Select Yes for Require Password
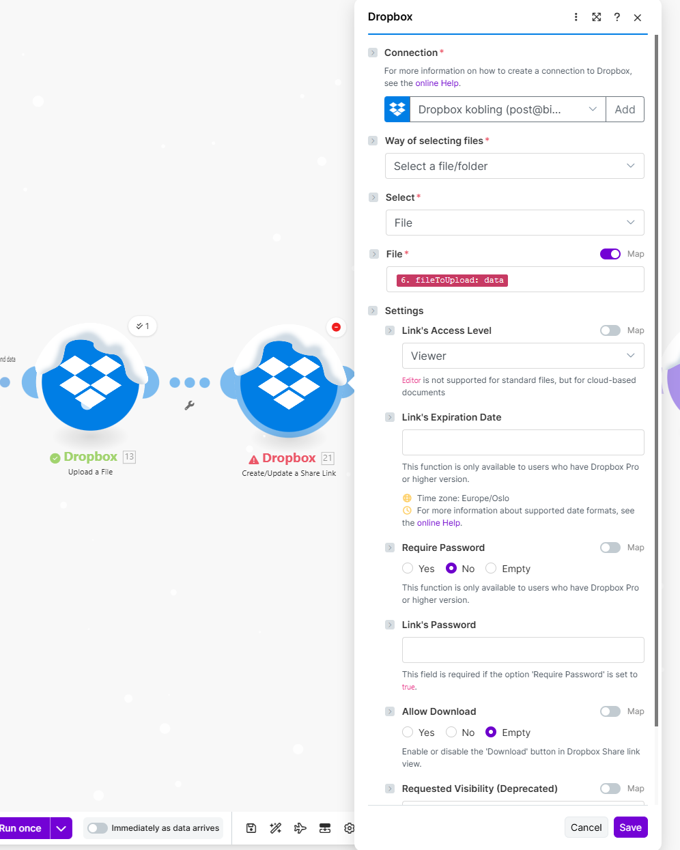 click(408, 568)
